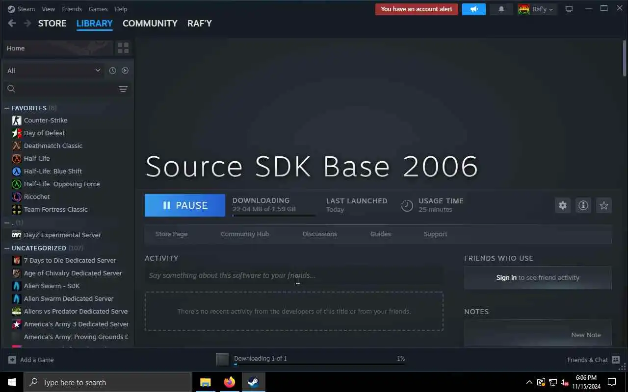The width and height of the screenshot is (628, 392).
Task: Open the Friends menu
Action: click(72, 9)
